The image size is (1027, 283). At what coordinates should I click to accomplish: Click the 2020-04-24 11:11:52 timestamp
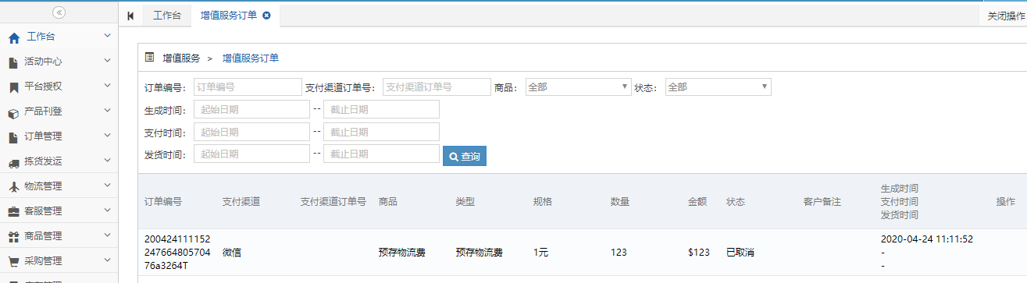pyautogui.click(x=926, y=239)
